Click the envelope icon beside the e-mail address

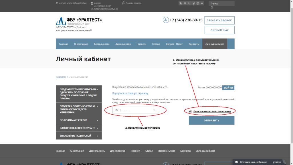pyautogui.click(x=57, y=3)
